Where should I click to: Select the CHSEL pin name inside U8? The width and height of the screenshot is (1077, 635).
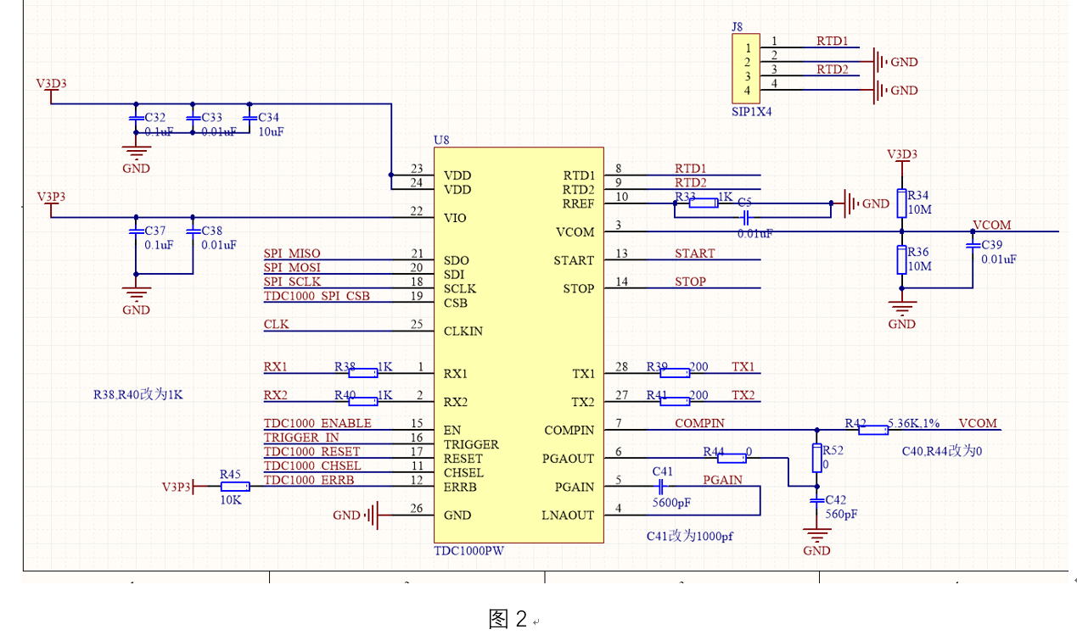click(463, 472)
